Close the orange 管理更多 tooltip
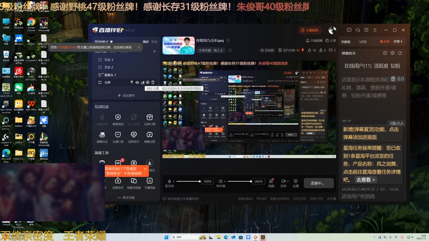 coord(145,169)
